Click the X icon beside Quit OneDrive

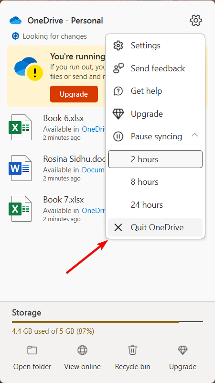(x=118, y=228)
